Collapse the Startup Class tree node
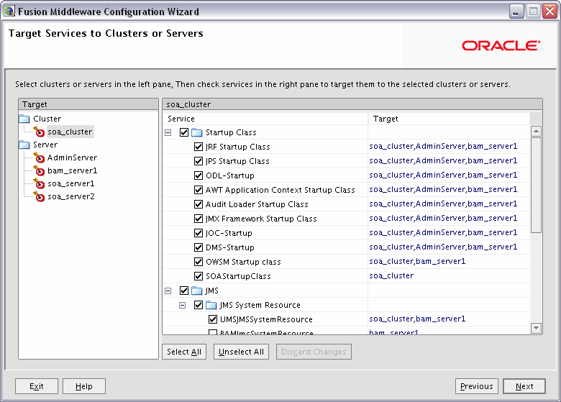561x402 pixels. 168,133
